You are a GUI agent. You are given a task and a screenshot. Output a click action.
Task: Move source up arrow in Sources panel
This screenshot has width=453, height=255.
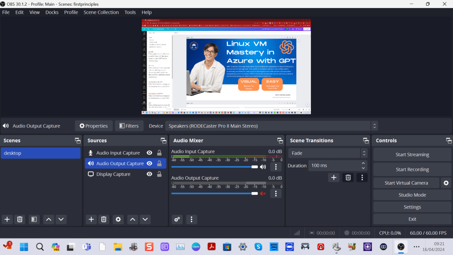coord(132,220)
